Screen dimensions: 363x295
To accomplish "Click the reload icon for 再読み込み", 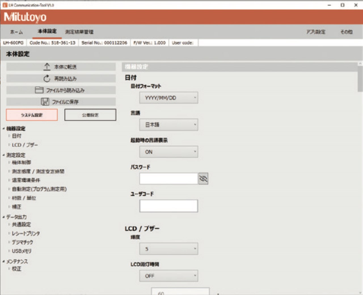I will [x=47, y=78].
